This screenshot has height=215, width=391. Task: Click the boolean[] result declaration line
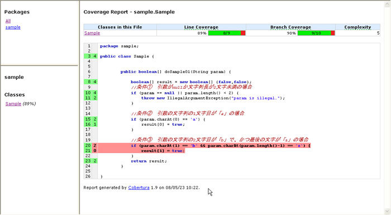tap(191, 82)
